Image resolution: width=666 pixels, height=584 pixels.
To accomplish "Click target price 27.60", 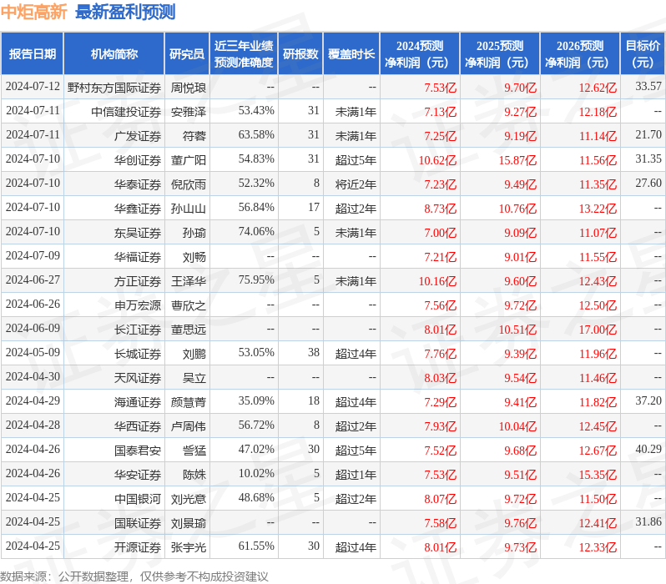I will point(648,184).
